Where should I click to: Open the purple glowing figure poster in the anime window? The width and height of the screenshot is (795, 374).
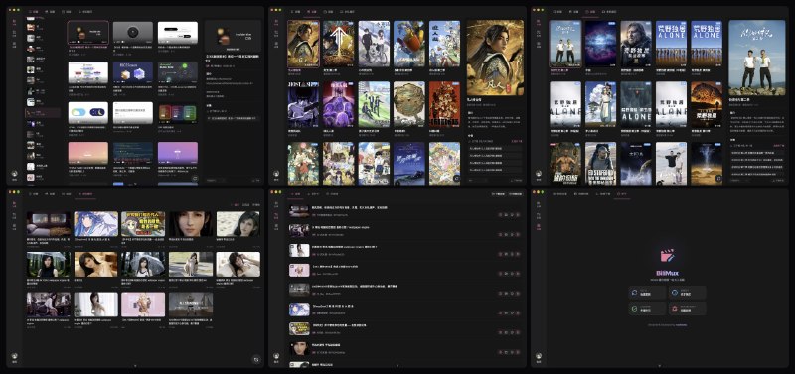coord(339,104)
